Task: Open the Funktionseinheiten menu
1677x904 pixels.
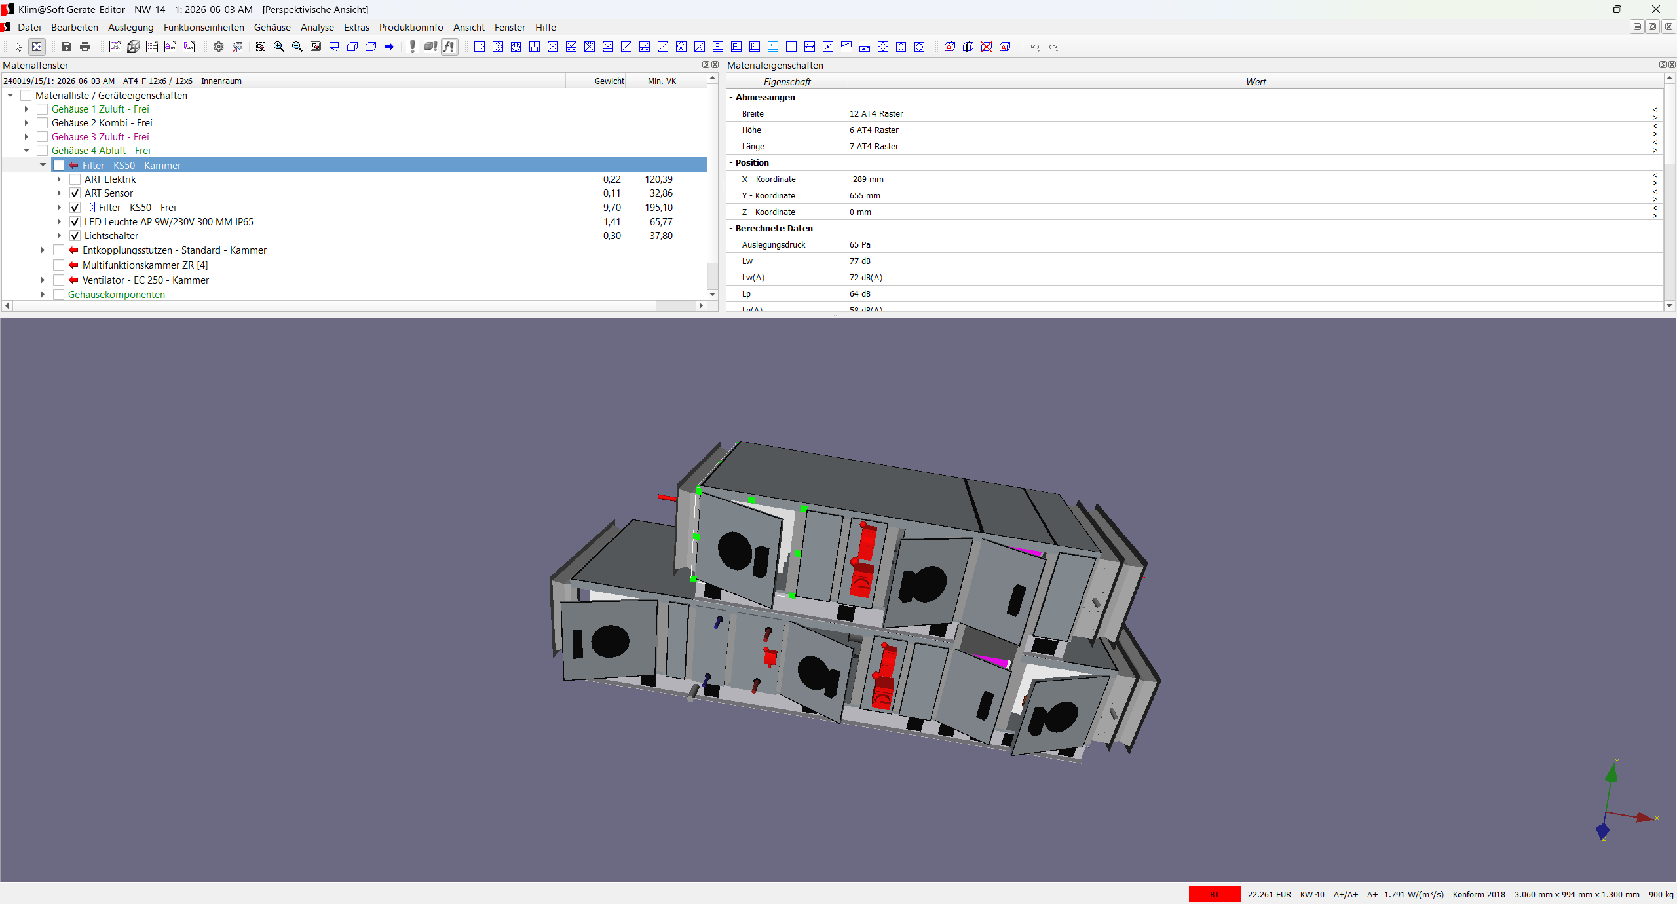Action: [204, 28]
